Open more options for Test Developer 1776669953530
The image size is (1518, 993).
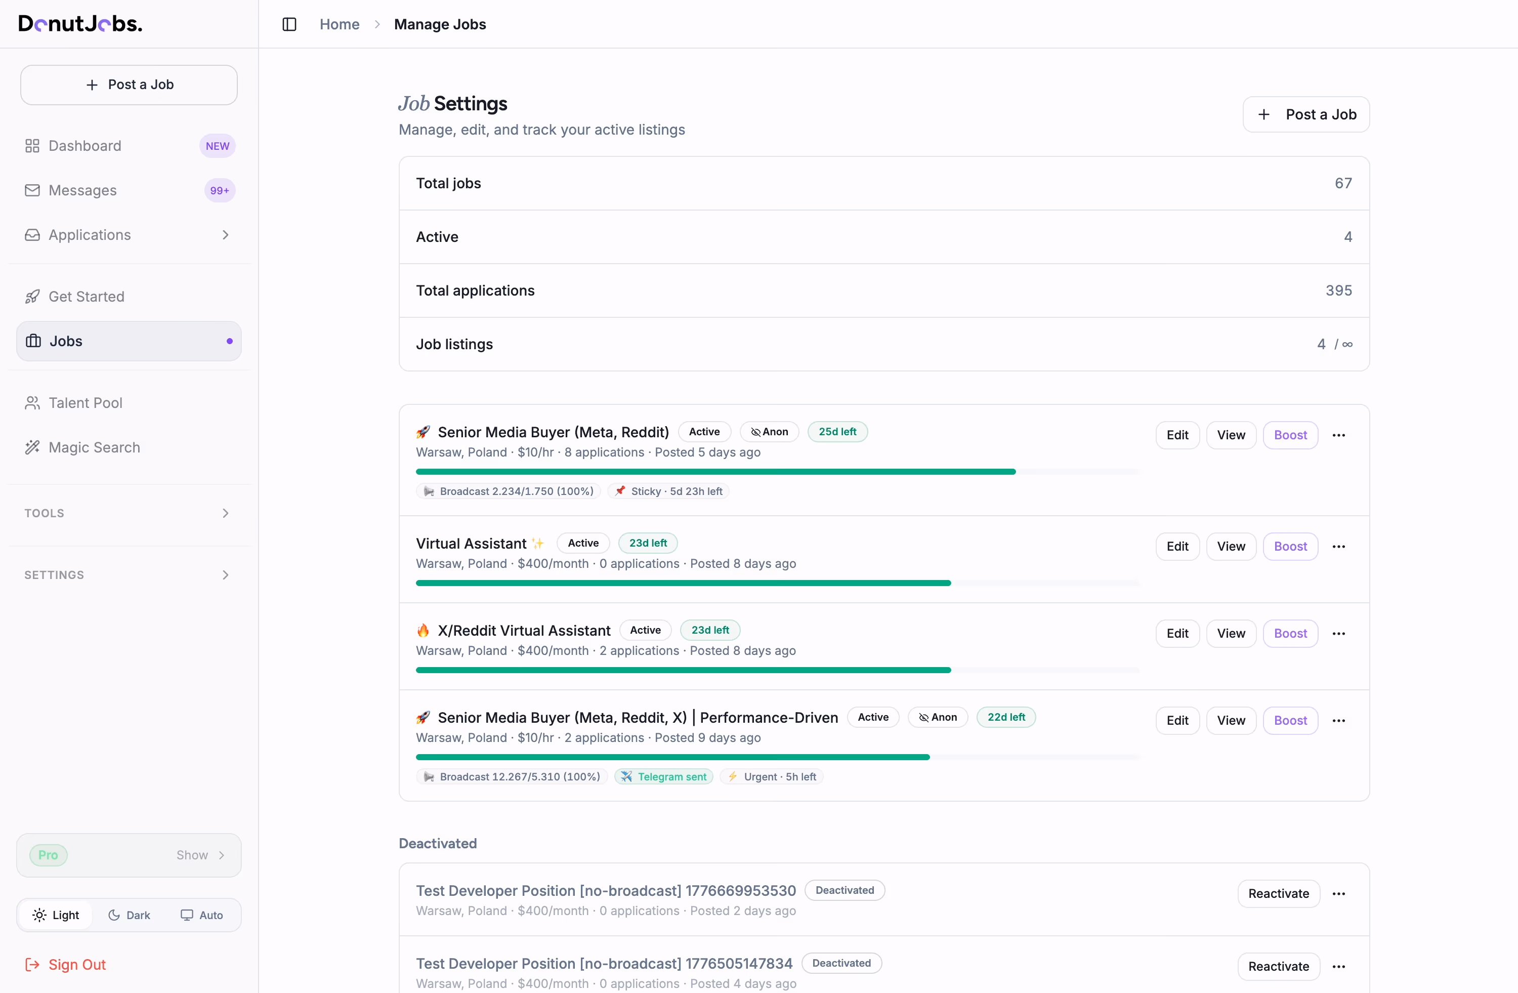1339,893
